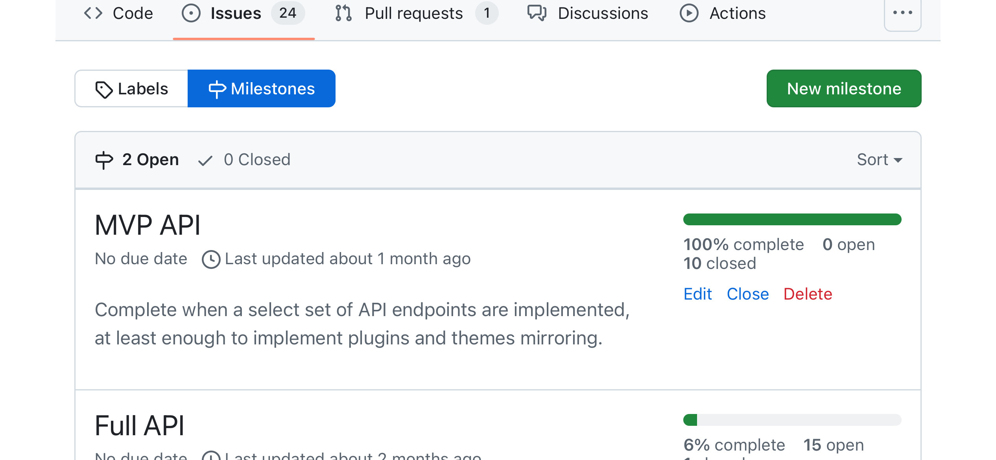The width and height of the screenshot is (996, 460).
Task: Show the 0 Closed milestones
Action: (x=244, y=160)
